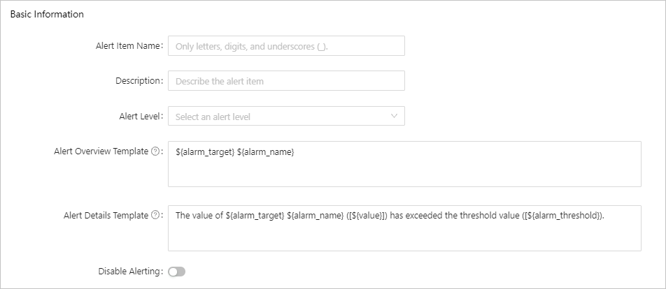666x289 pixels.
Task: Click into the Description text field
Action: tap(286, 81)
